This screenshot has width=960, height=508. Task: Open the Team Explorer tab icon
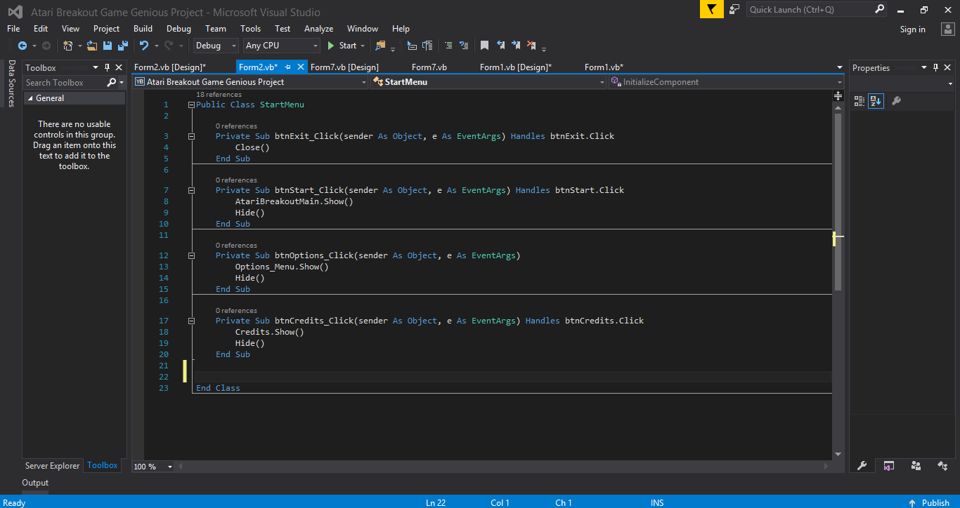click(x=916, y=466)
